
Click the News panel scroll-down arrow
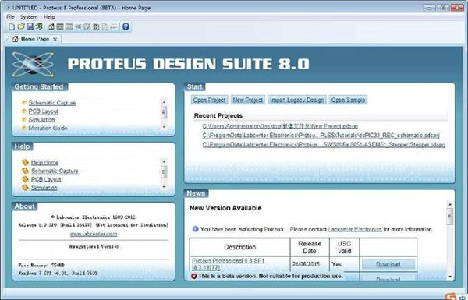click(450, 277)
